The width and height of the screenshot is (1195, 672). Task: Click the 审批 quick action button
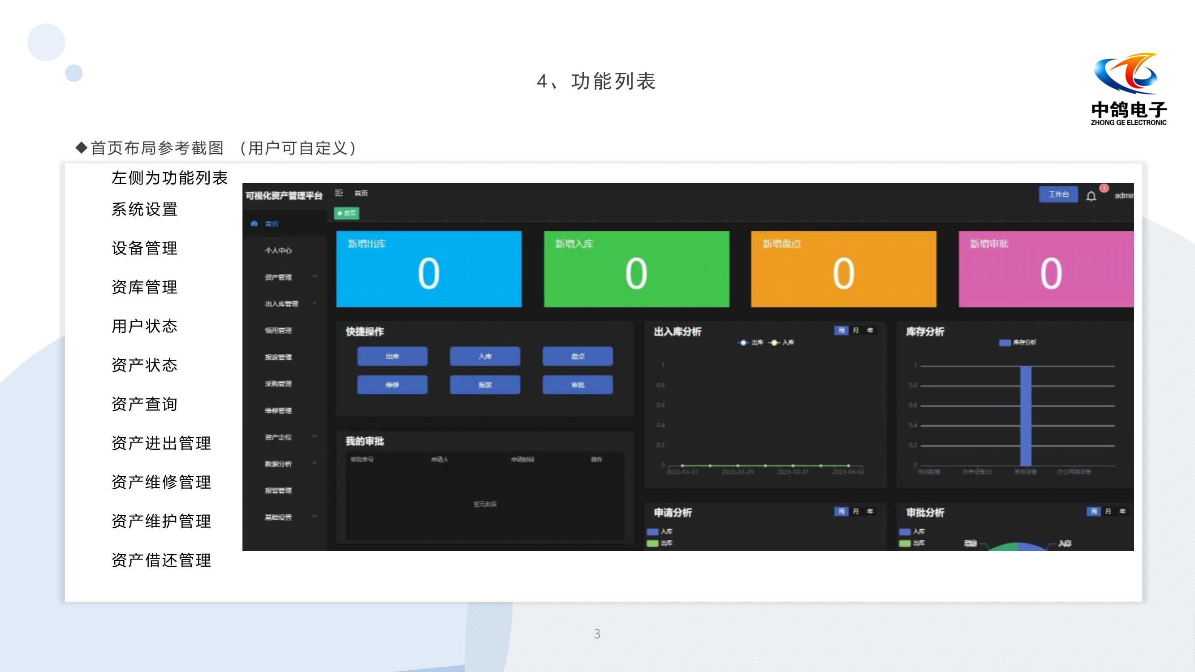[x=578, y=385]
